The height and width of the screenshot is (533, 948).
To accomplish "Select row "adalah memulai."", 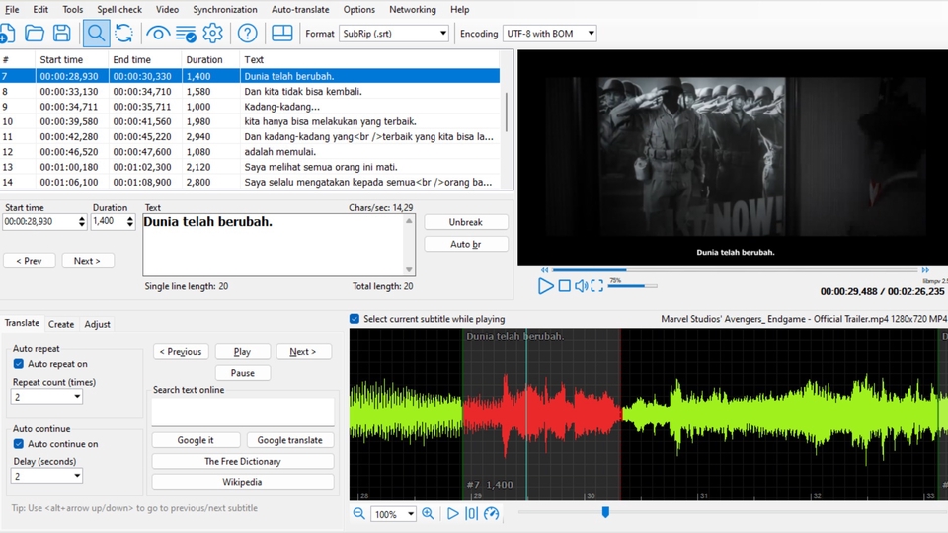I will coord(250,152).
